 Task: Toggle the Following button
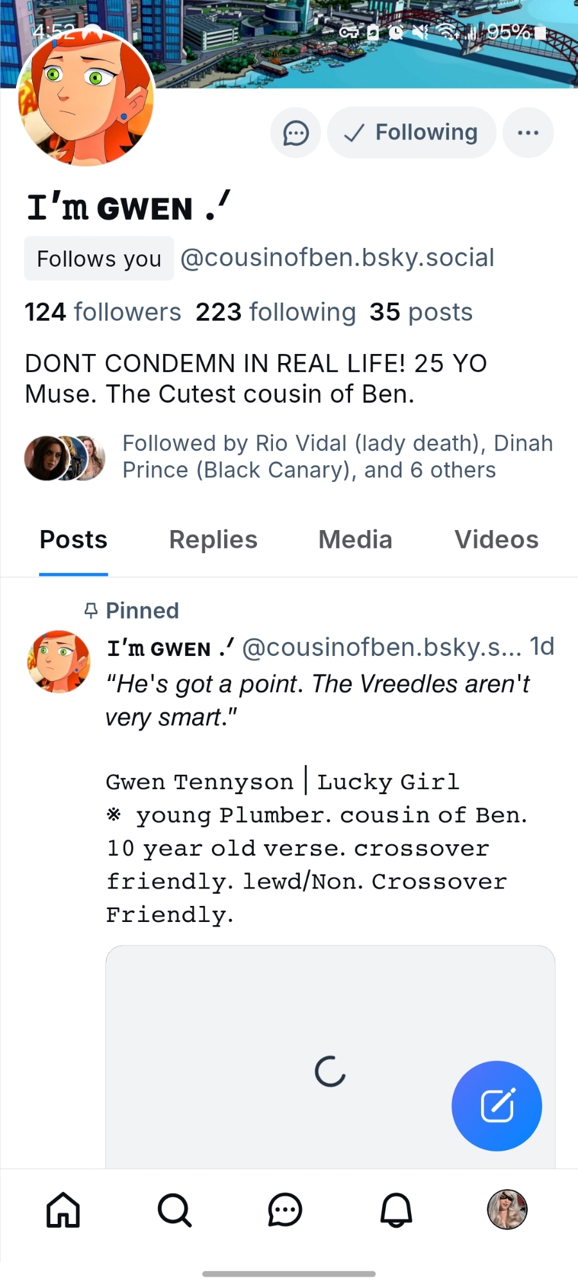(x=412, y=133)
